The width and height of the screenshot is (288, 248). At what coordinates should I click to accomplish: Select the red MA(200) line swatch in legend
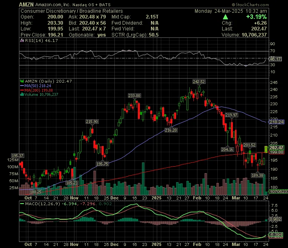coord(22,90)
